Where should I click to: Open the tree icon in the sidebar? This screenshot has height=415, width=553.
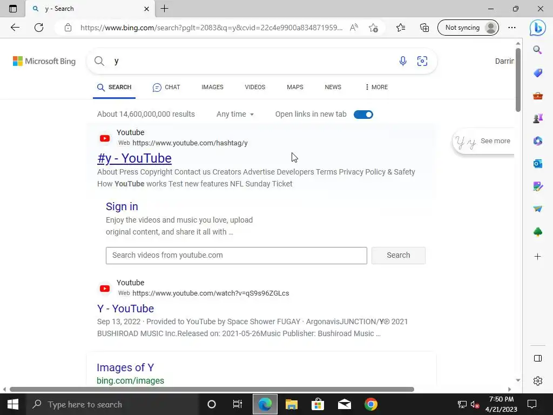point(537,232)
